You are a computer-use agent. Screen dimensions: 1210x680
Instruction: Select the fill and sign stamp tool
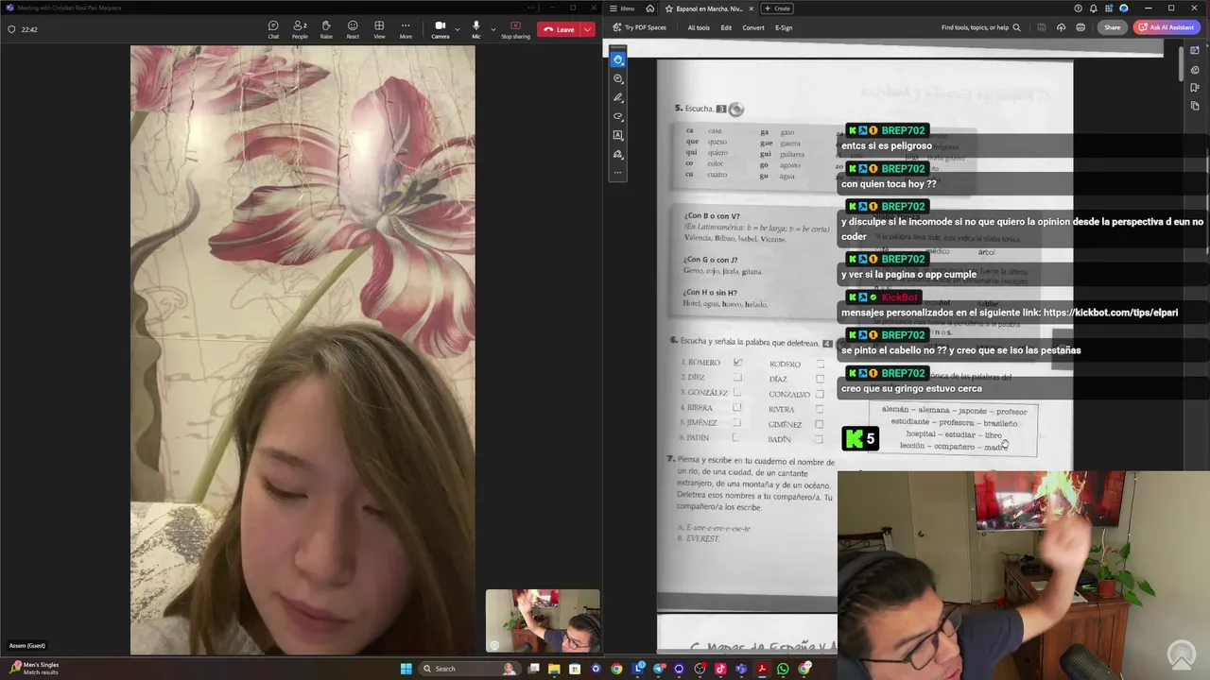pyautogui.click(x=618, y=154)
